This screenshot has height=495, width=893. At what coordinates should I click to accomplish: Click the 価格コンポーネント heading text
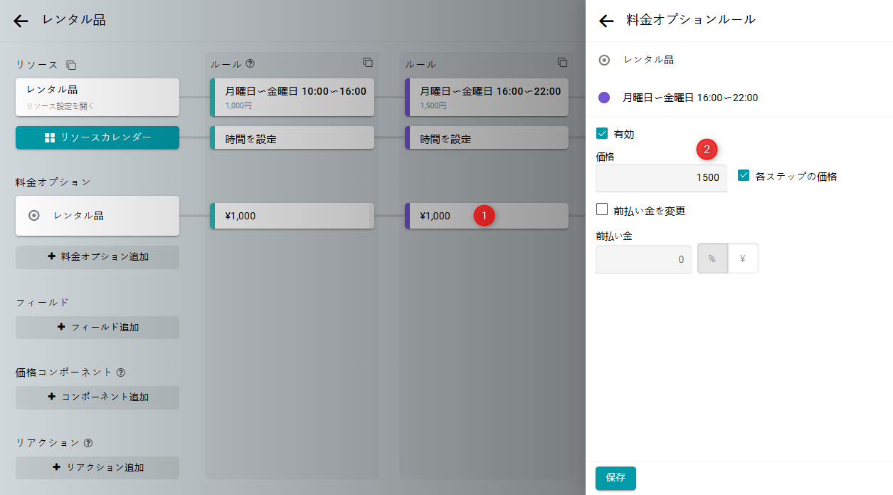[64, 372]
